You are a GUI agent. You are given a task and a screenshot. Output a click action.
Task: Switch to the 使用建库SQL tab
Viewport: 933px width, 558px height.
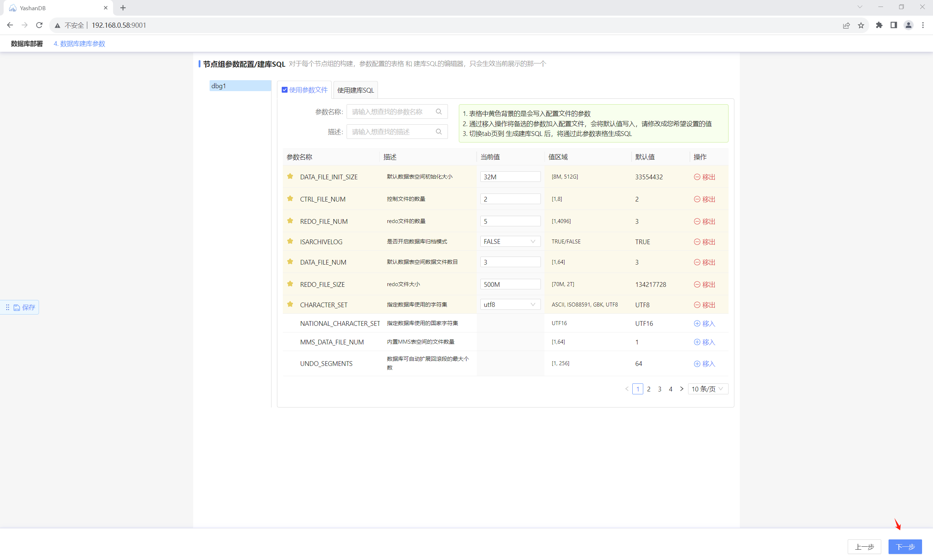(x=355, y=90)
